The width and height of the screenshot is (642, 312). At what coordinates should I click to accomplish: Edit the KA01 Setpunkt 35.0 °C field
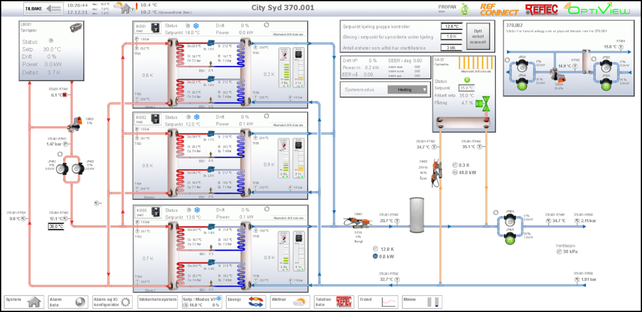tap(466, 88)
